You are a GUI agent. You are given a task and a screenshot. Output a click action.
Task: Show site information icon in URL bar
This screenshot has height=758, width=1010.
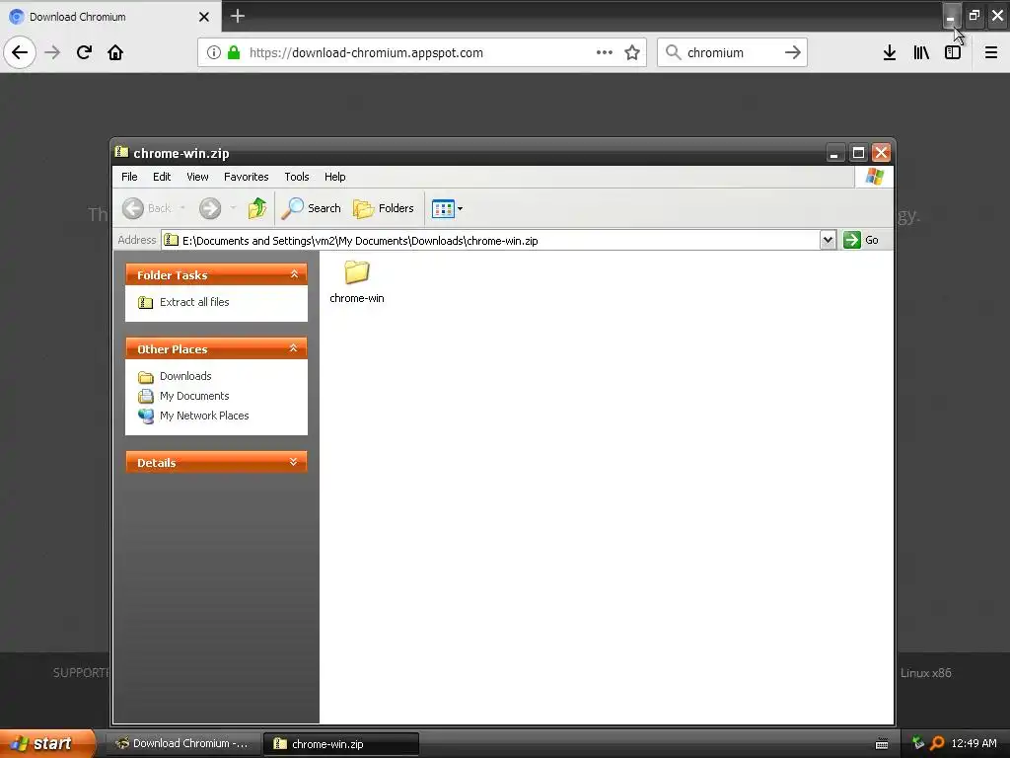pyautogui.click(x=214, y=52)
